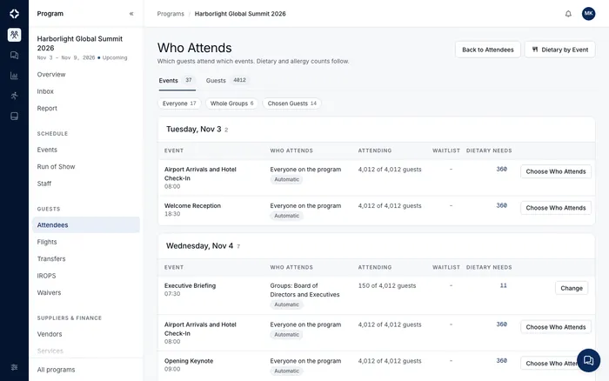Click the Wednesday, Nov 4 heading
Screen dimensions: 609x381
tap(199, 246)
